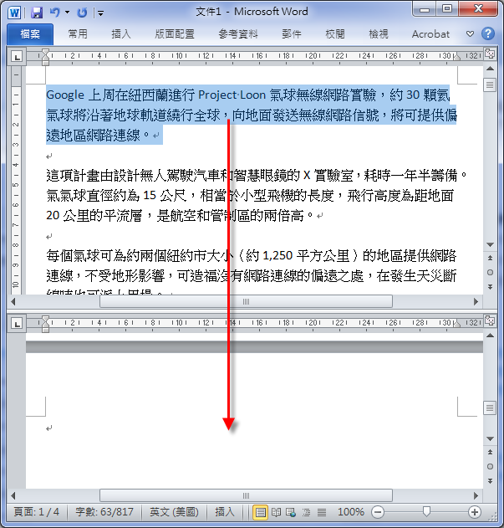
Task: Click upper pane horizontal scroll right arrow
Action: click(476, 302)
